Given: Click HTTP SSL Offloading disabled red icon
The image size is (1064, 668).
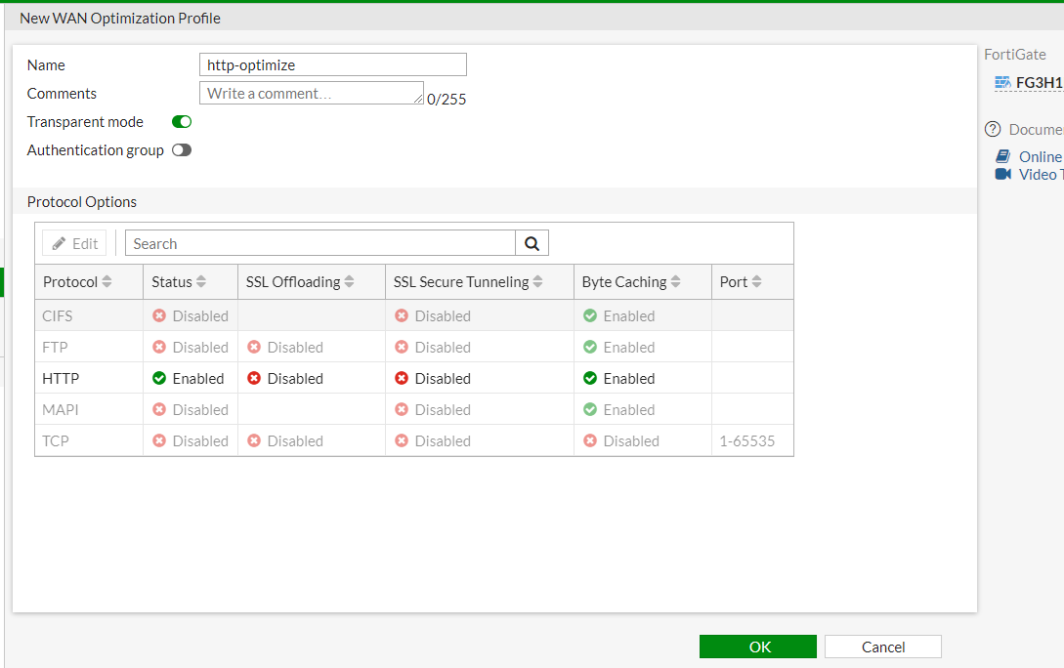Looking at the screenshot, I should tap(254, 379).
